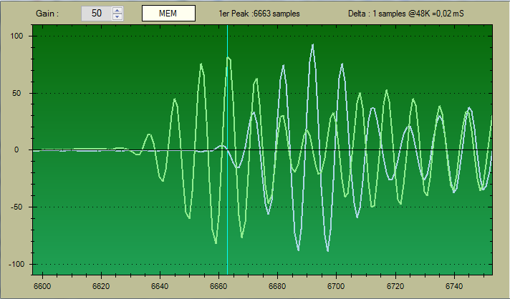Click the -100 label on the y-axis
This screenshot has width=510, height=299.
pos(16,265)
